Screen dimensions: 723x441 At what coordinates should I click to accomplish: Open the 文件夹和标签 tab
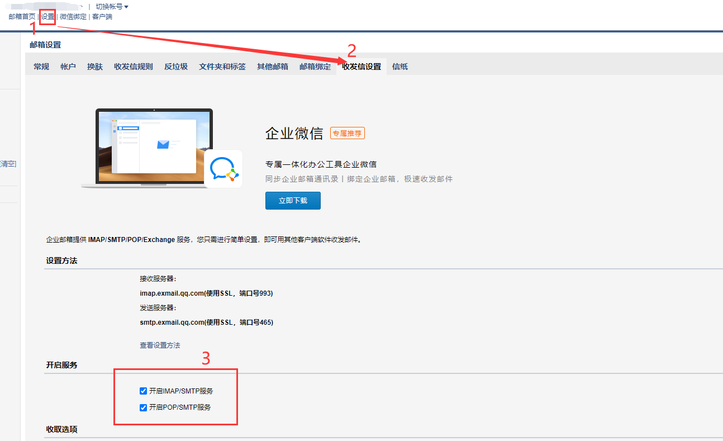[222, 67]
